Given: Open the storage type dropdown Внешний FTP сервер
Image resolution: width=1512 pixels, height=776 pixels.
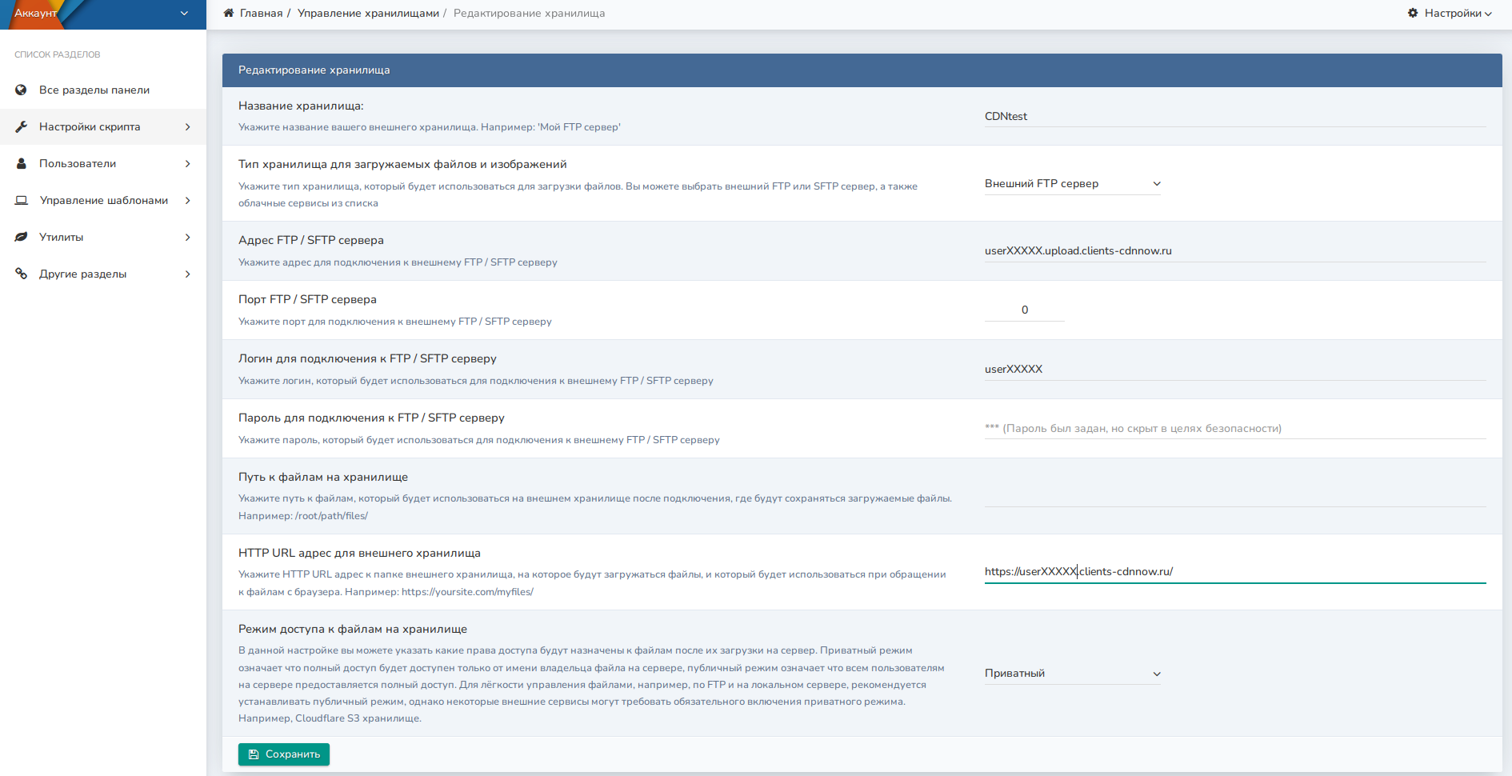Looking at the screenshot, I should [x=1072, y=183].
